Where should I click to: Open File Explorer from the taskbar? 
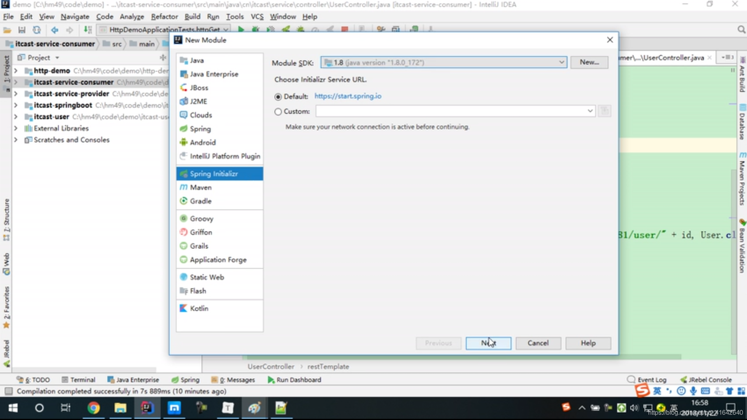pyautogui.click(x=120, y=408)
